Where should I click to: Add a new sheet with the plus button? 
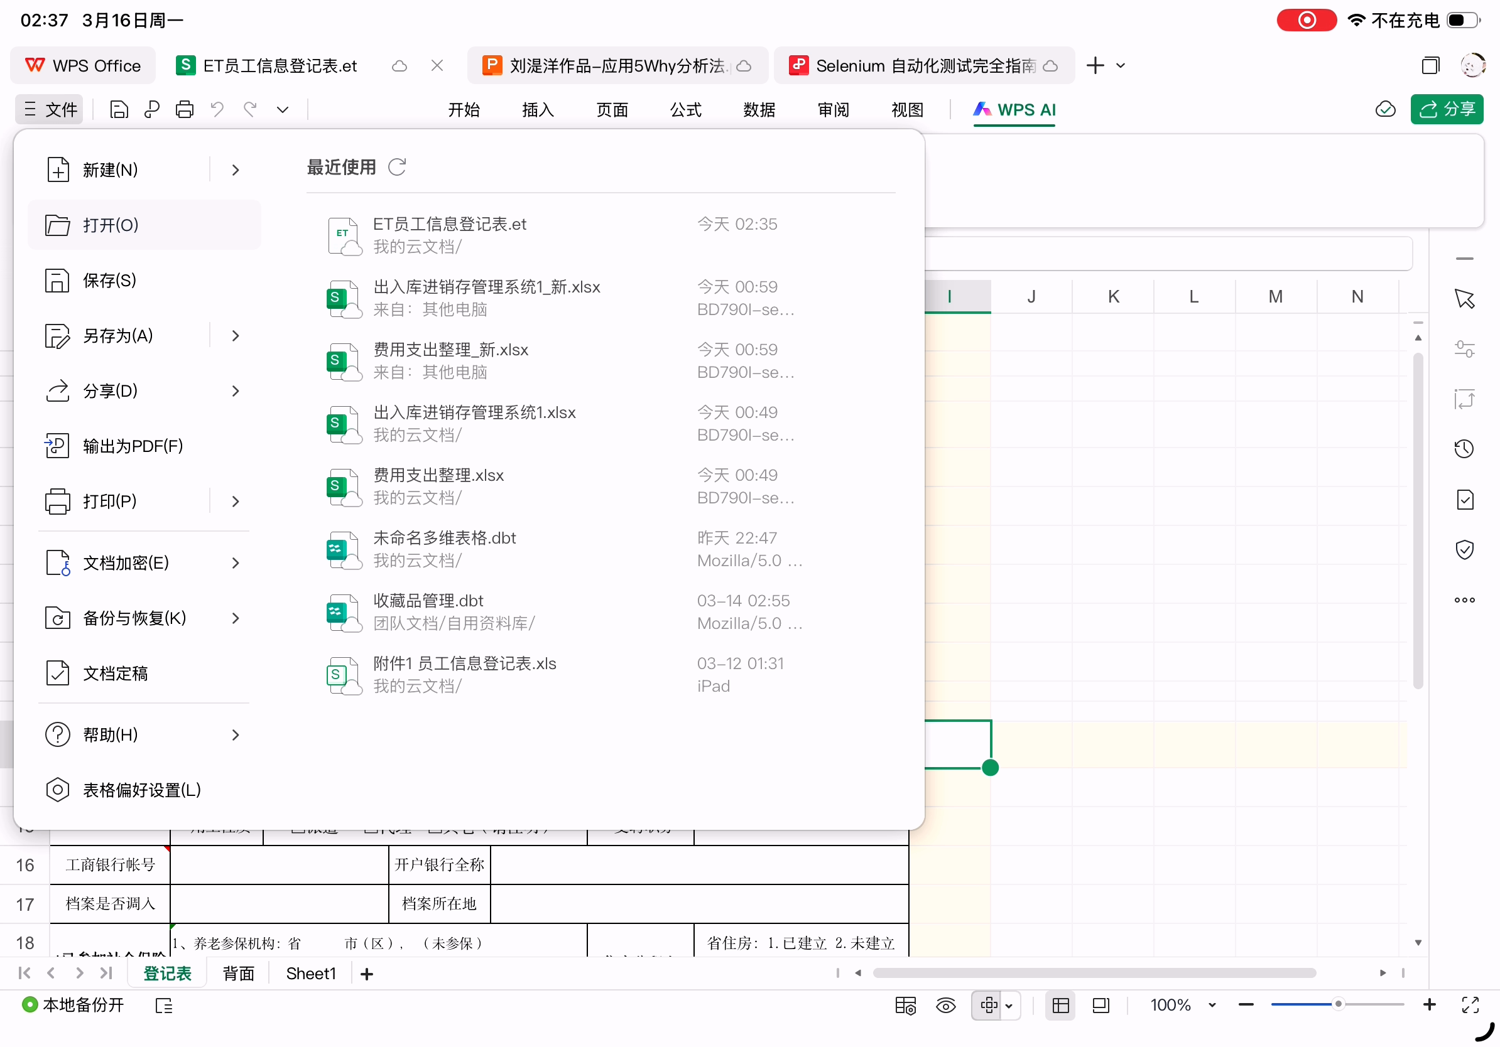click(x=366, y=974)
